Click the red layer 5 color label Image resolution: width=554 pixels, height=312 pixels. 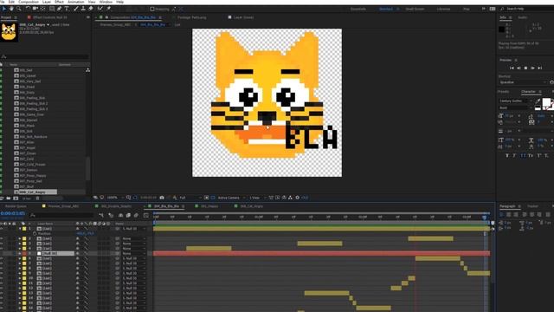click(24, 254)
